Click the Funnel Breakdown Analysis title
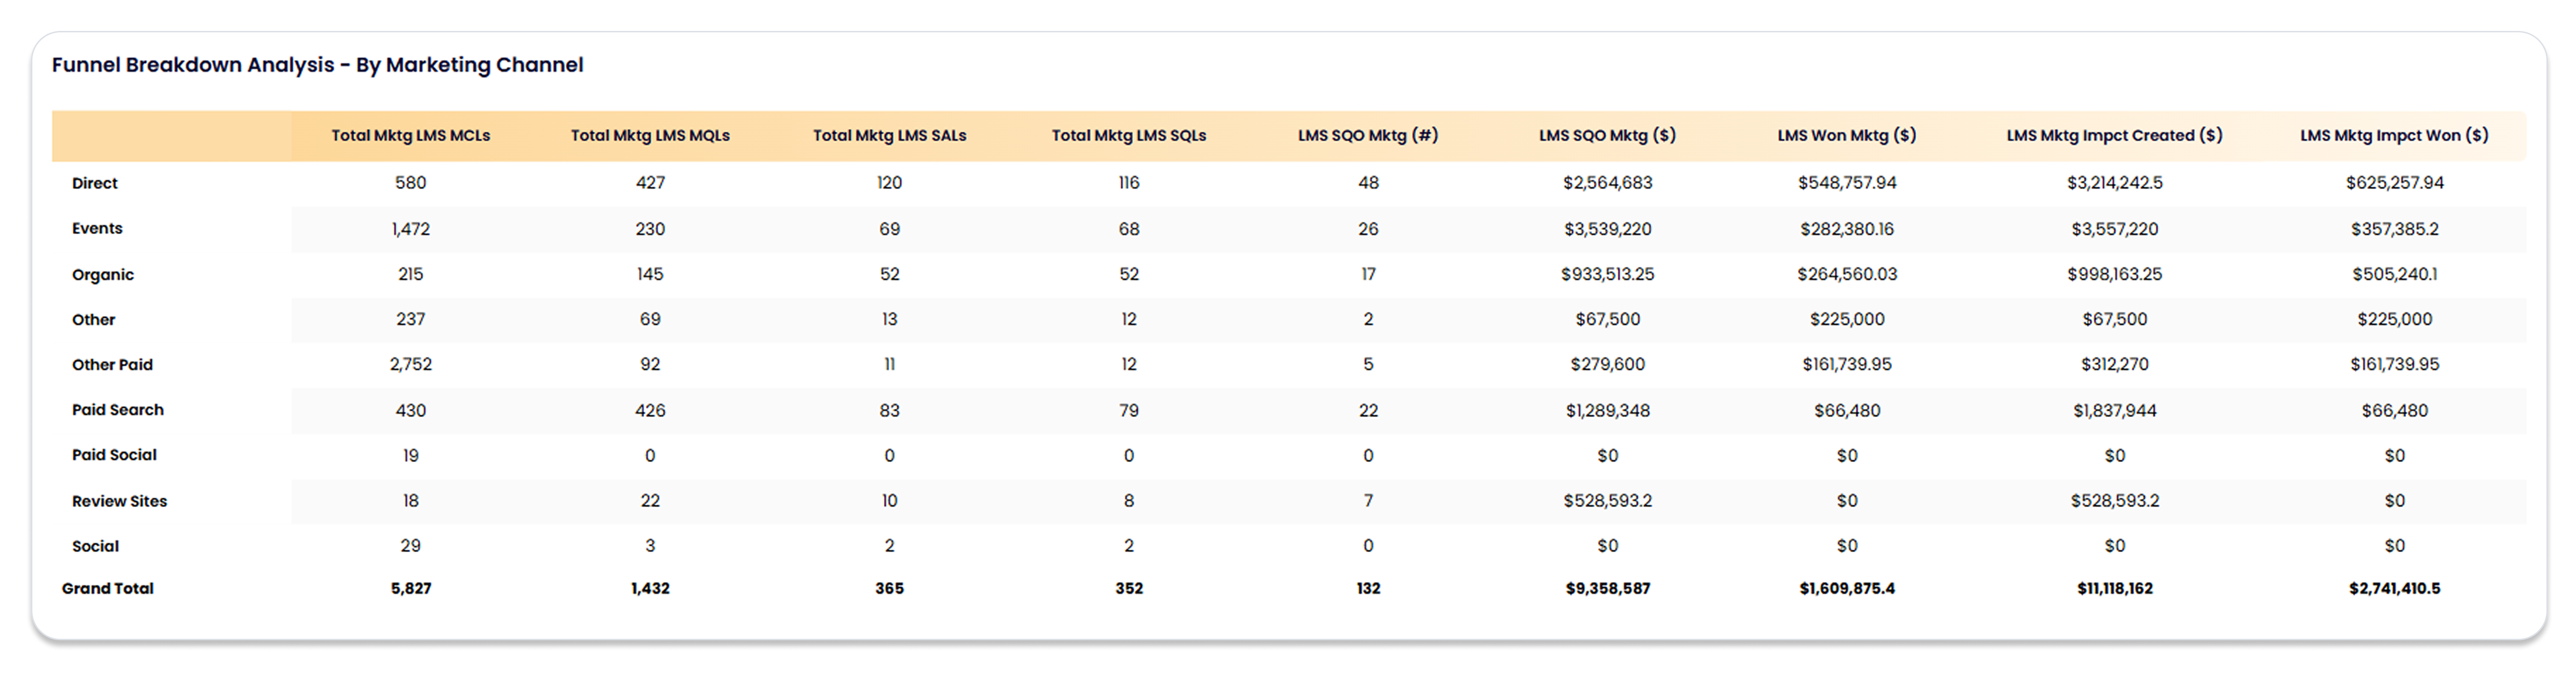The image size is (2576, 674). 317,65
